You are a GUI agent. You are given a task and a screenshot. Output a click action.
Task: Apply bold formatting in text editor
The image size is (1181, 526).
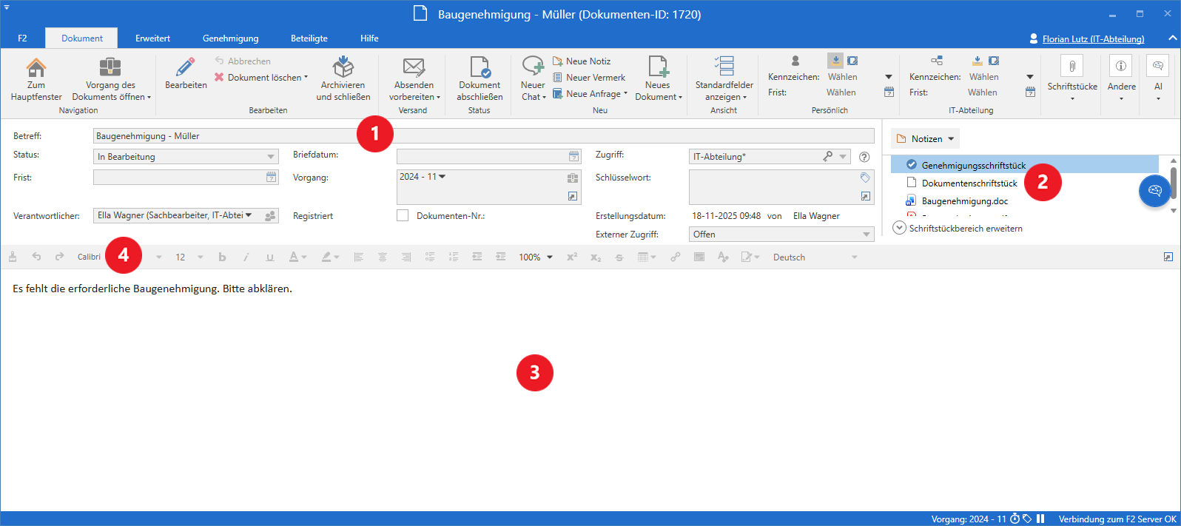(x=222, y=257)
